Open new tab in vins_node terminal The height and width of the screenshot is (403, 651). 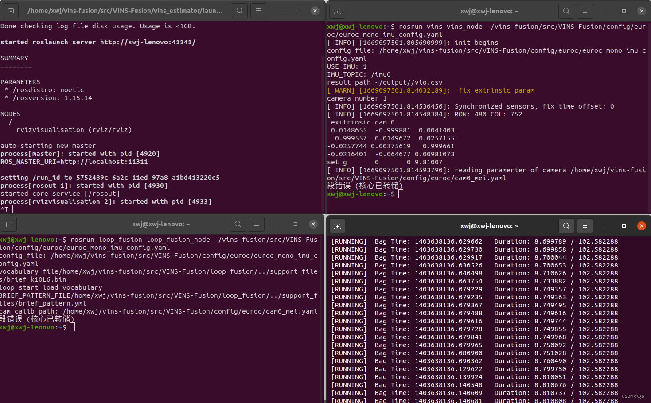337,11
